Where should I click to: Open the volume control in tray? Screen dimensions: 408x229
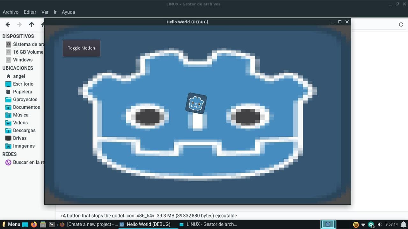point(379,225)
